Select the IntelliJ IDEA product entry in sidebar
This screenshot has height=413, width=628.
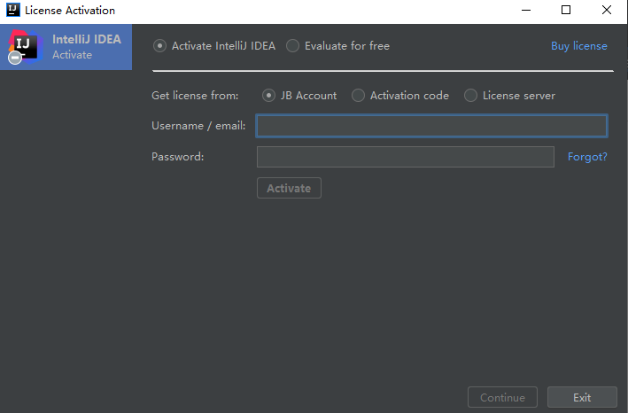coord(66,47)
